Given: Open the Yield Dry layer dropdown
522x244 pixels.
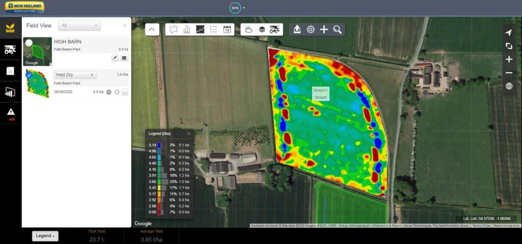Looking at the screenshot, I should coord(75,75).
